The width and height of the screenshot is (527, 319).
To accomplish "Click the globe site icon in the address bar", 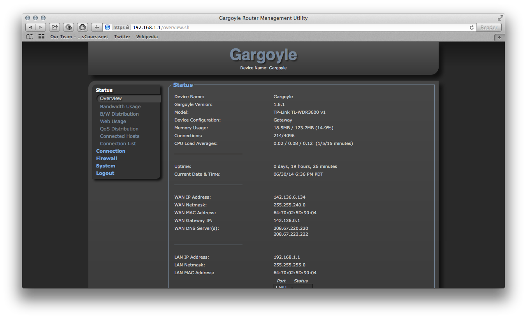I will (107, 27).
